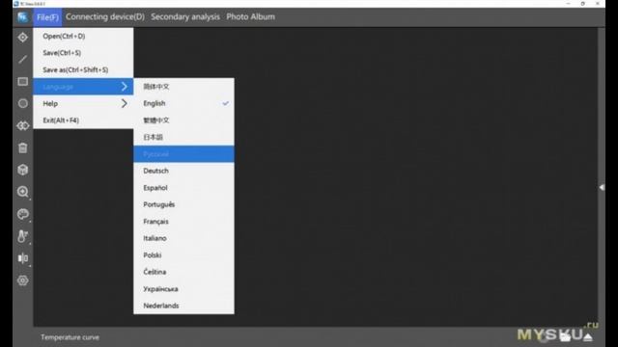Choose Open(Ctrl+D) from File menu
This screenshot has width=618, height=347.
pos(83,37)
